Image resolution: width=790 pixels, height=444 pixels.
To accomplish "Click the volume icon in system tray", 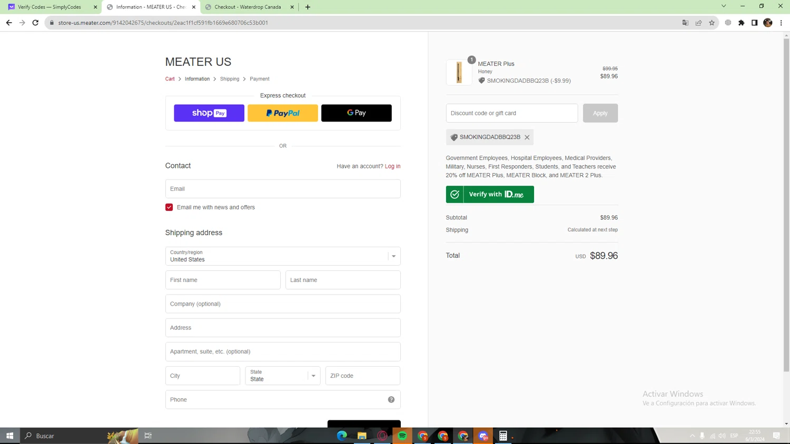I will click(722, 436).
